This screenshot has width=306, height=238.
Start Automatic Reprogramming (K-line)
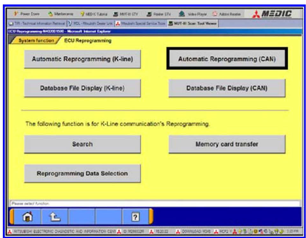(x=82, y=59)
